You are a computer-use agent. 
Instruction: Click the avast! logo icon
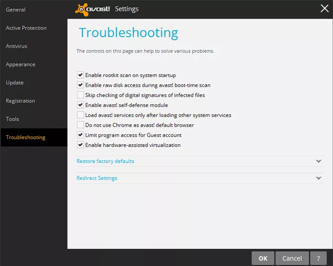(x=82, y=10)
